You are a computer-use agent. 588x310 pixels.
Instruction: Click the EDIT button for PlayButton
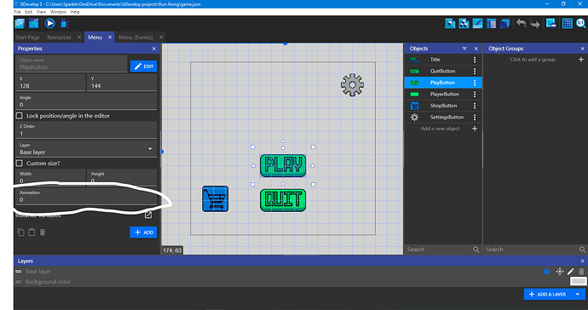144,66
